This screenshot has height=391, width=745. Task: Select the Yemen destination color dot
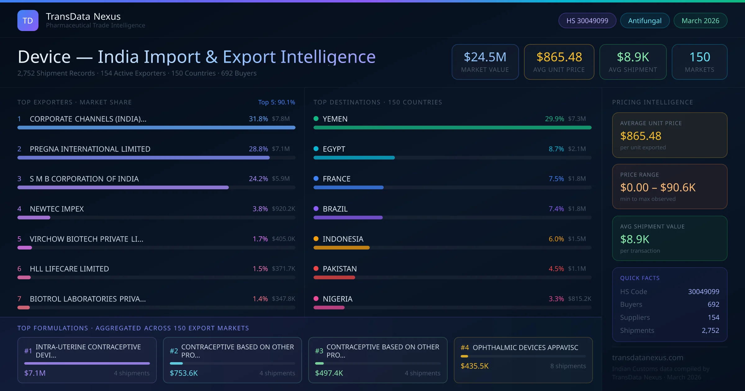(316, 119)
